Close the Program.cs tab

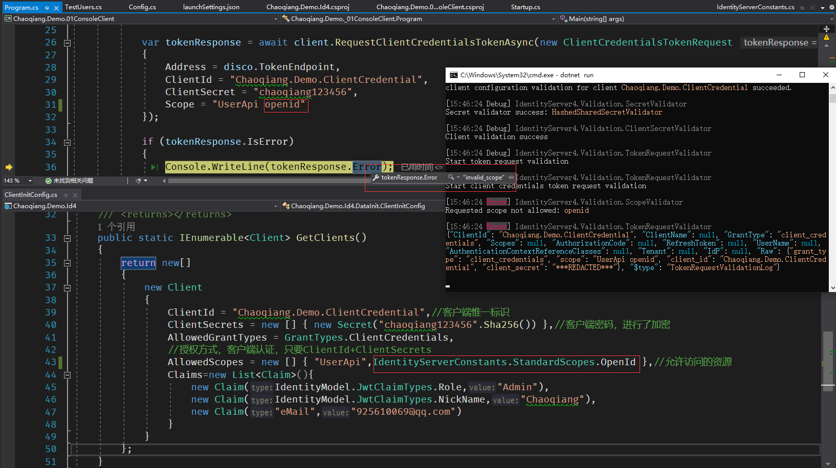pyautogui.click(x=56, y=8)
